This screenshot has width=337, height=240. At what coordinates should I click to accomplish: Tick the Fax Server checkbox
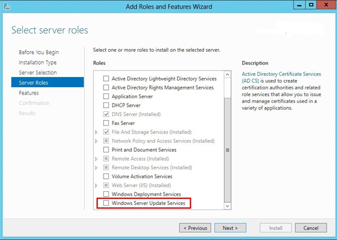[x=106, y=123]
